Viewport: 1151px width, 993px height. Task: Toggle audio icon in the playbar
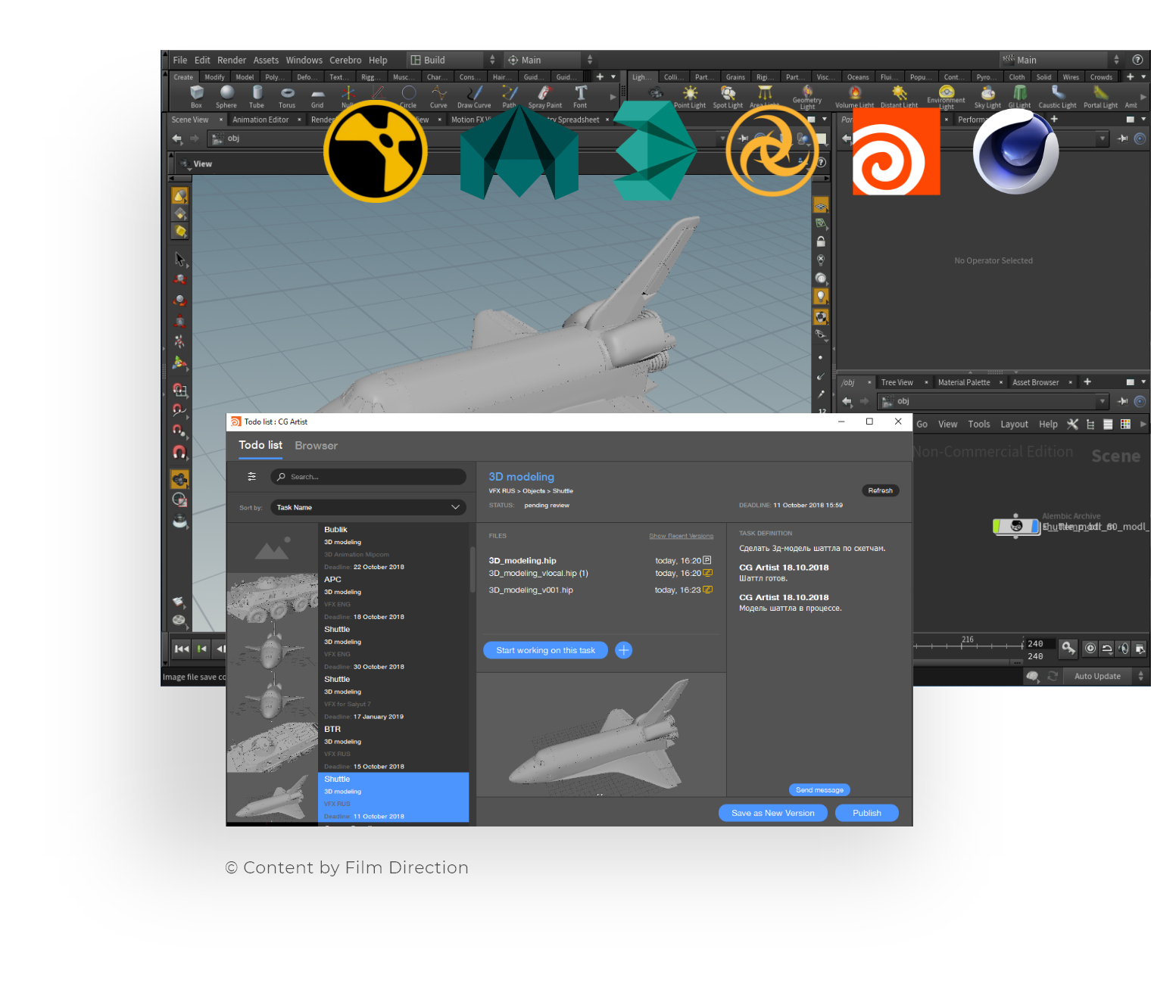1124,648
